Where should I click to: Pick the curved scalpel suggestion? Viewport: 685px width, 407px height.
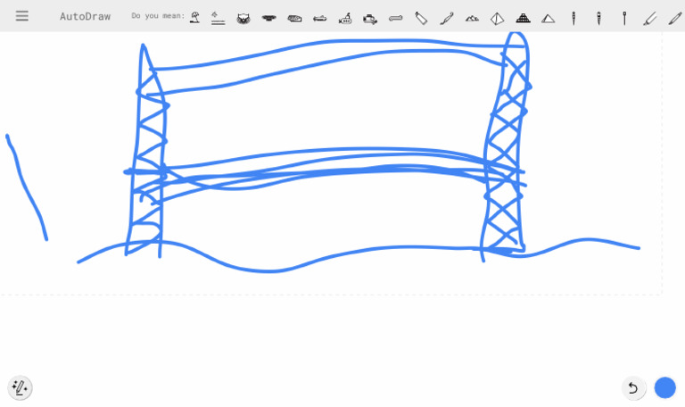click(447, 19)
